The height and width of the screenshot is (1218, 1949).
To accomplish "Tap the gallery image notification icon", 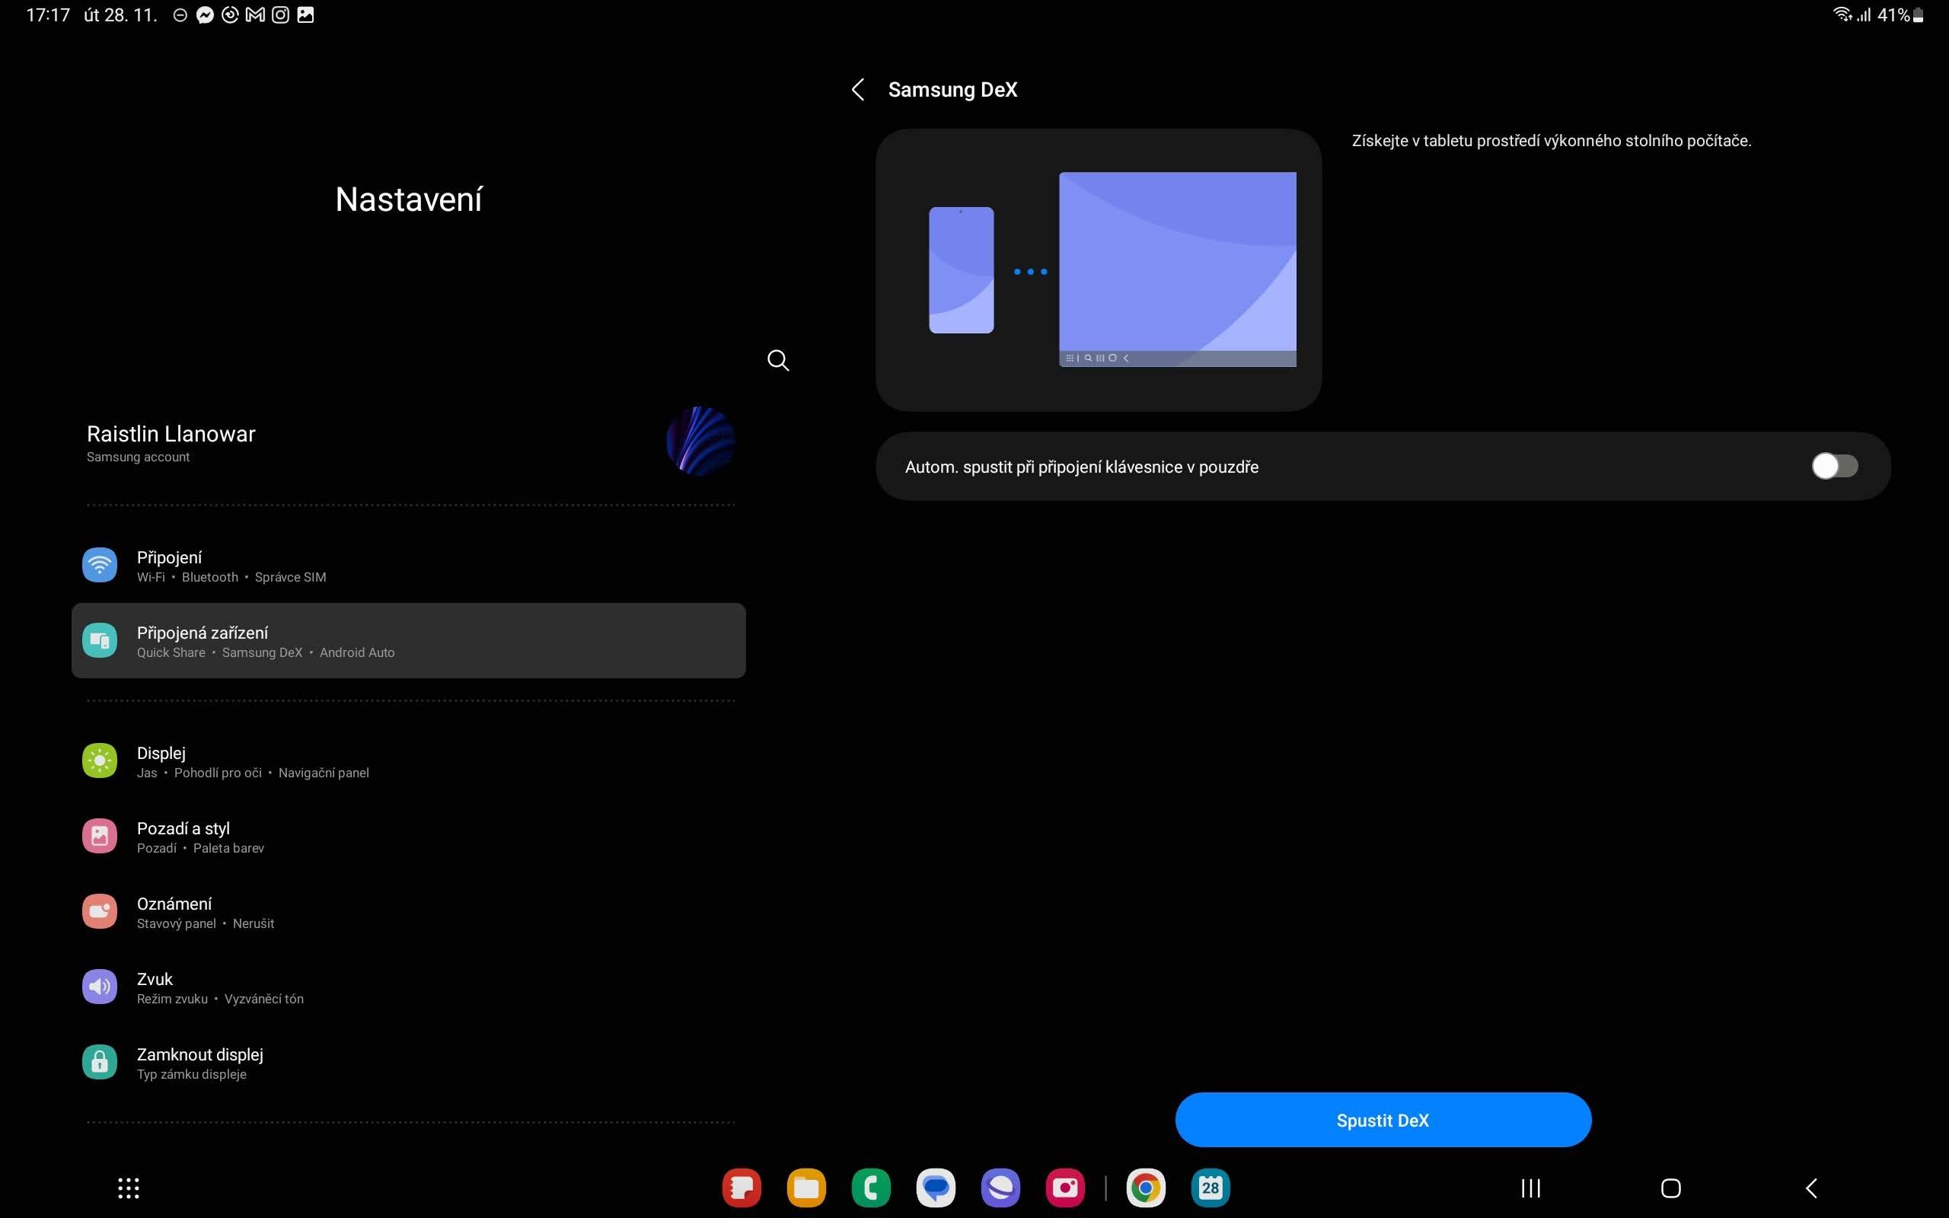I will [305, 14].
